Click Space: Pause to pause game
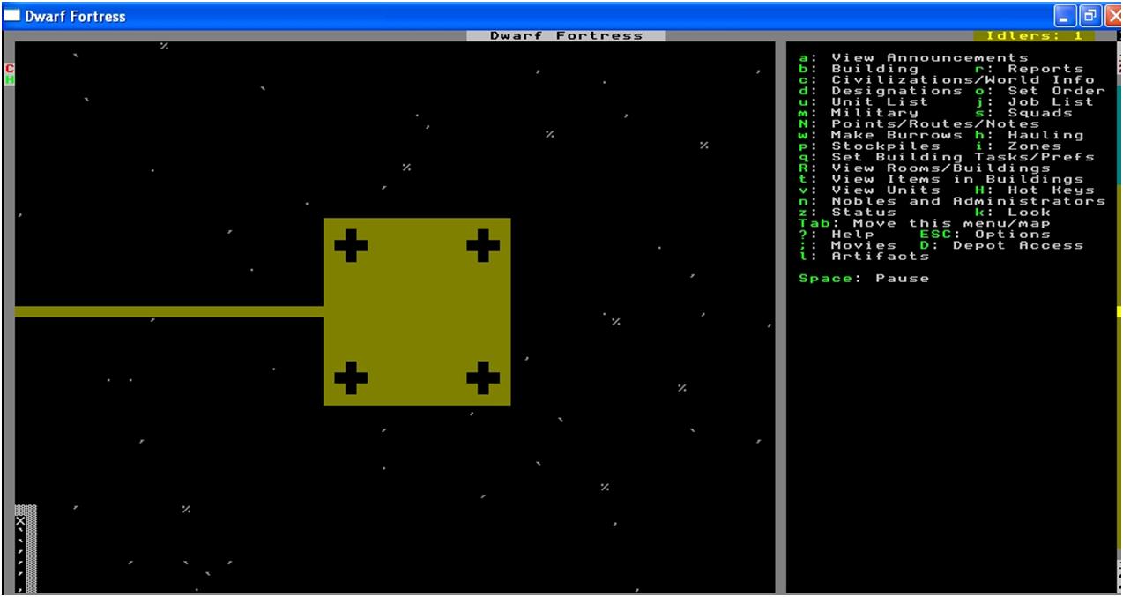 (864, 279)
